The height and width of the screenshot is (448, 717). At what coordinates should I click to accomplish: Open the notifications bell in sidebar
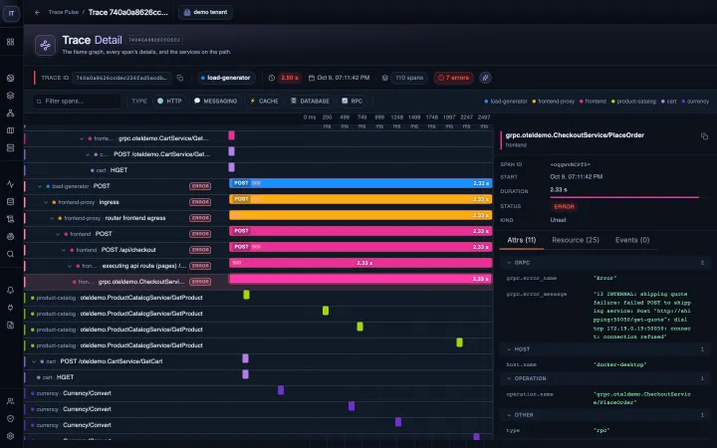(x=11, y=291)
